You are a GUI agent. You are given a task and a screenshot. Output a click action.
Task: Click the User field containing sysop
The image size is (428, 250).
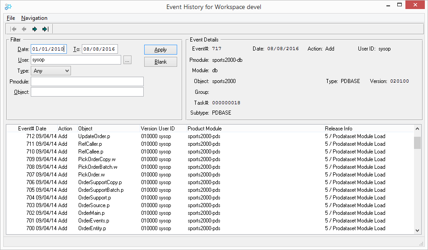click(x=76, y=60)
